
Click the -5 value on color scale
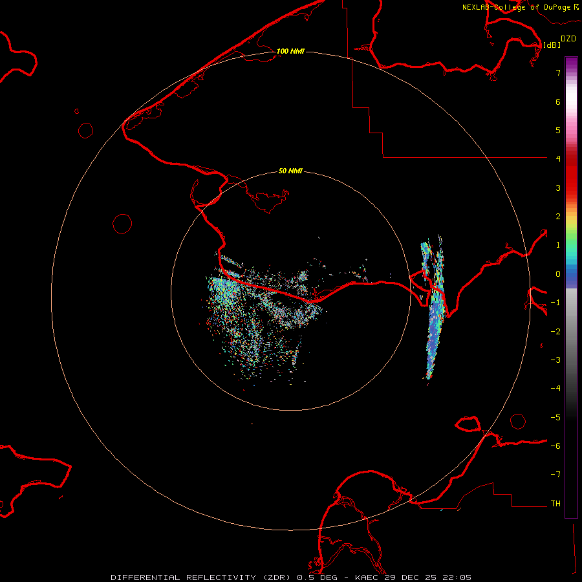click(x=555, y=418)
